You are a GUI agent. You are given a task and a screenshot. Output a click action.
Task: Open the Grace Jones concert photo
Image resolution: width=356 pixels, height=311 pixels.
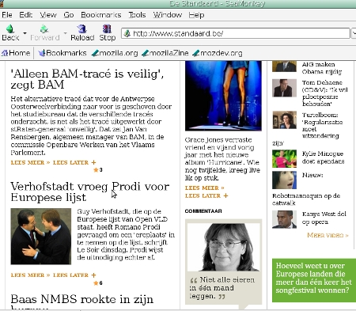(223, 96)
